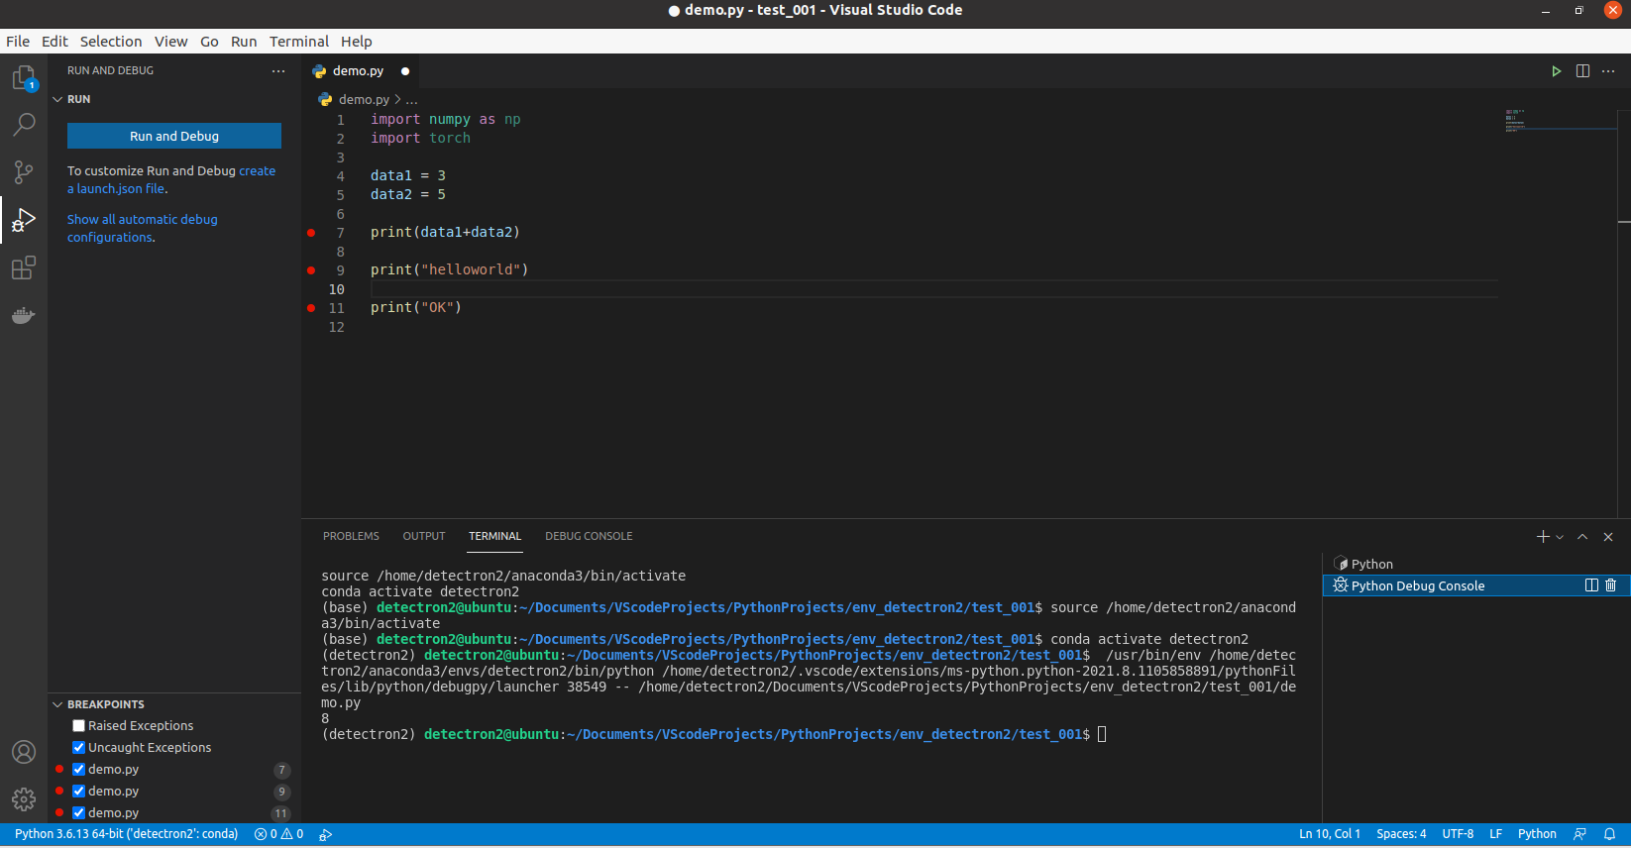
Task: Click the Ln 10, Col 1 position
Action: [1330, 834]
